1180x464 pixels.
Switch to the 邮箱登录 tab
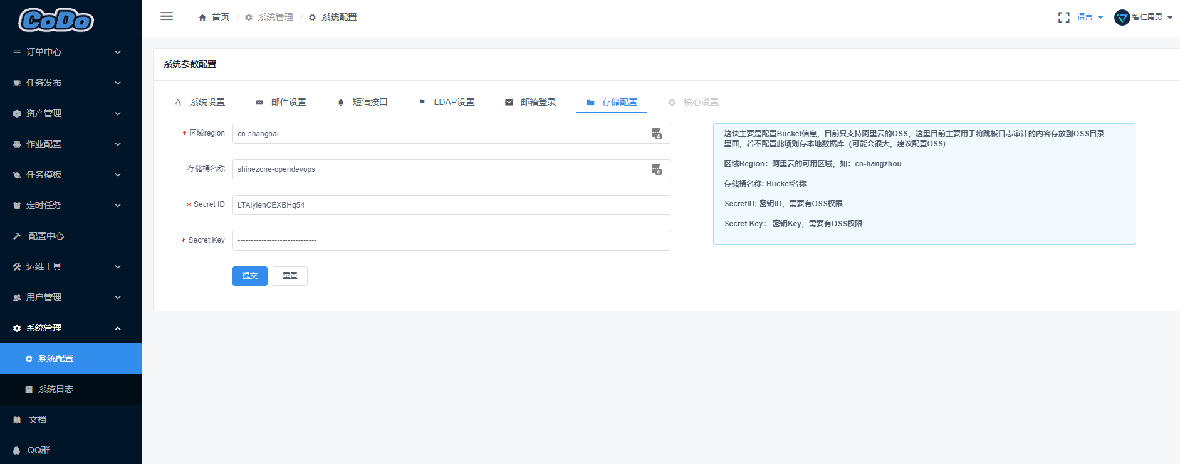[530, 103]
